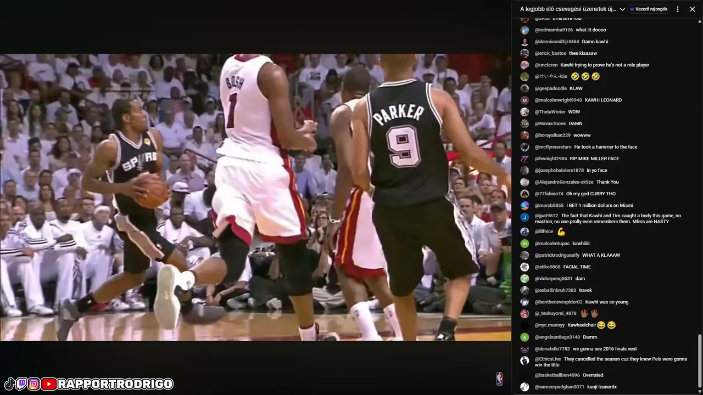The width and height of the screenshot is (703, 395).
Task: Click @77fabian74's profile avatar
Action: pos(525,194)
